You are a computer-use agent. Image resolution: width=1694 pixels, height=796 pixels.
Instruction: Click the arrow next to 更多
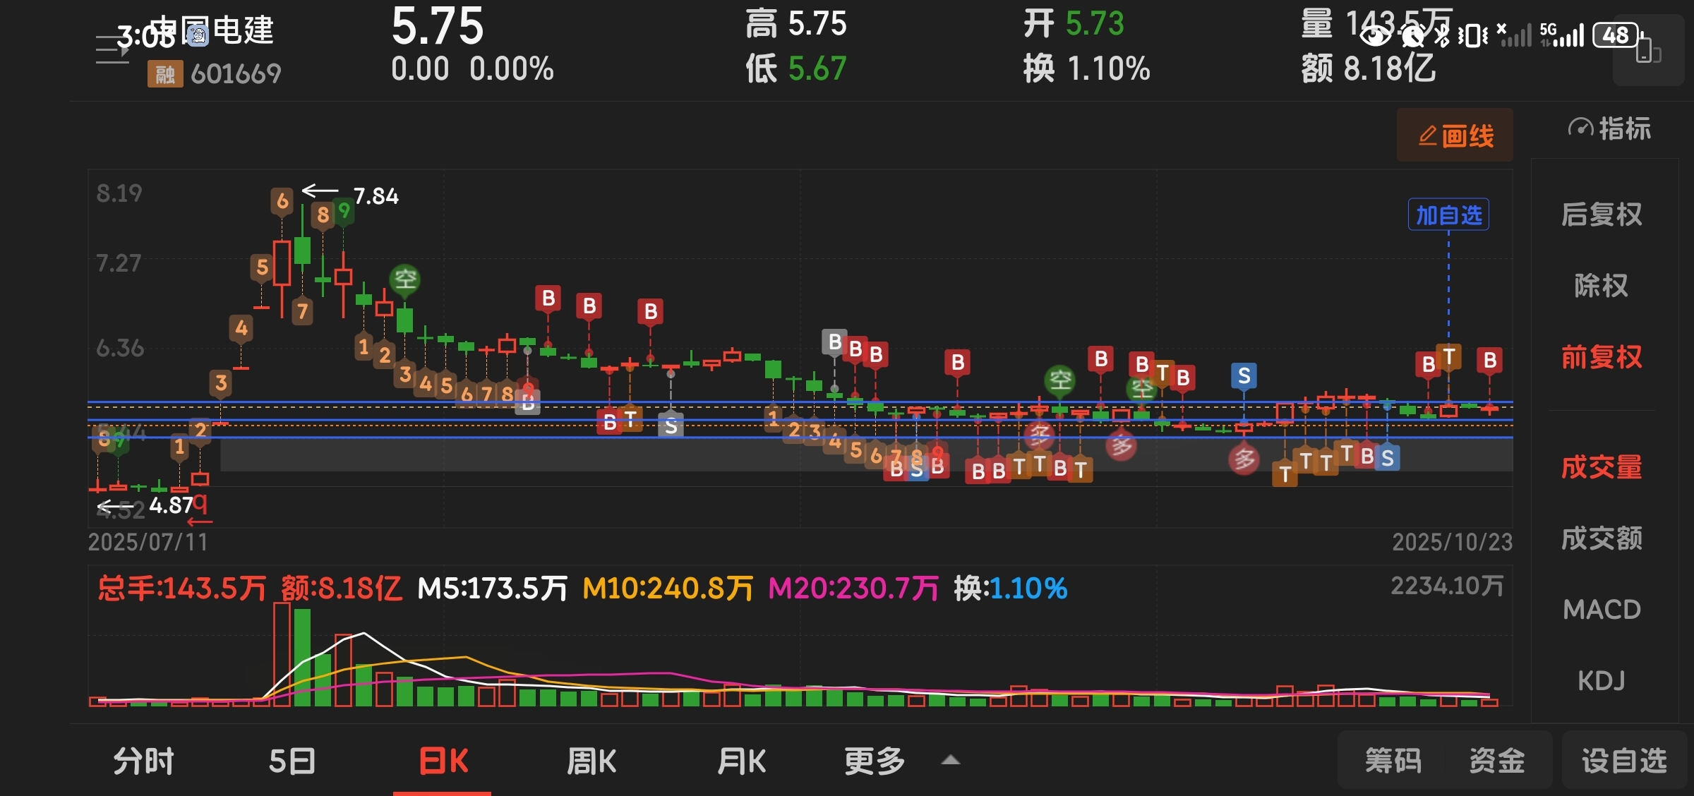pyautogui.click(x=951, y=760)
